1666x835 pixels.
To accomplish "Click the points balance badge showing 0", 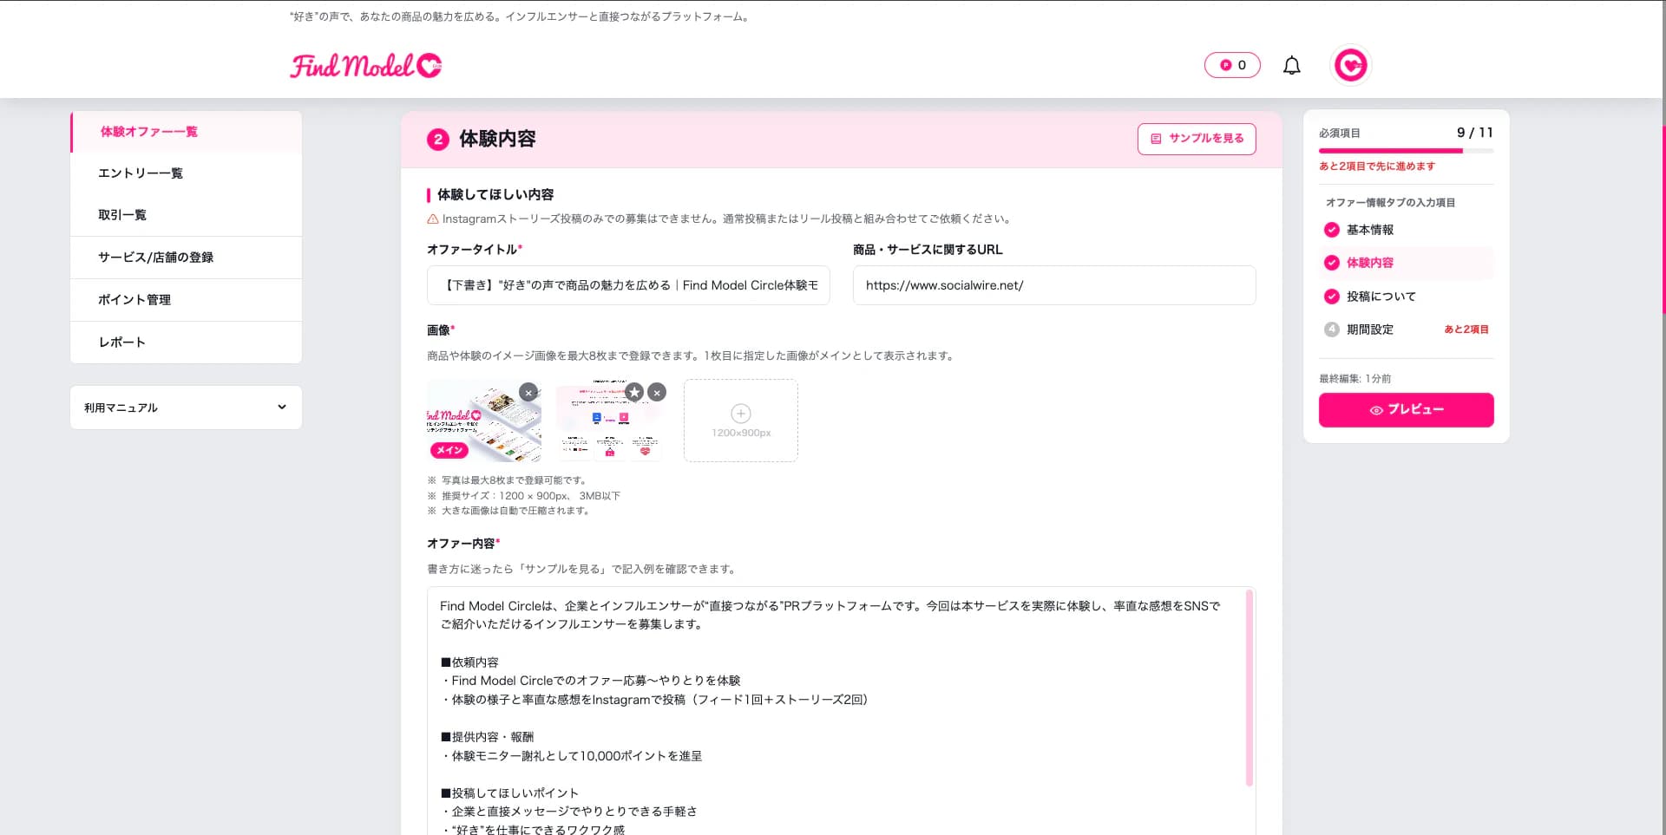I will tap(1232, 65).
